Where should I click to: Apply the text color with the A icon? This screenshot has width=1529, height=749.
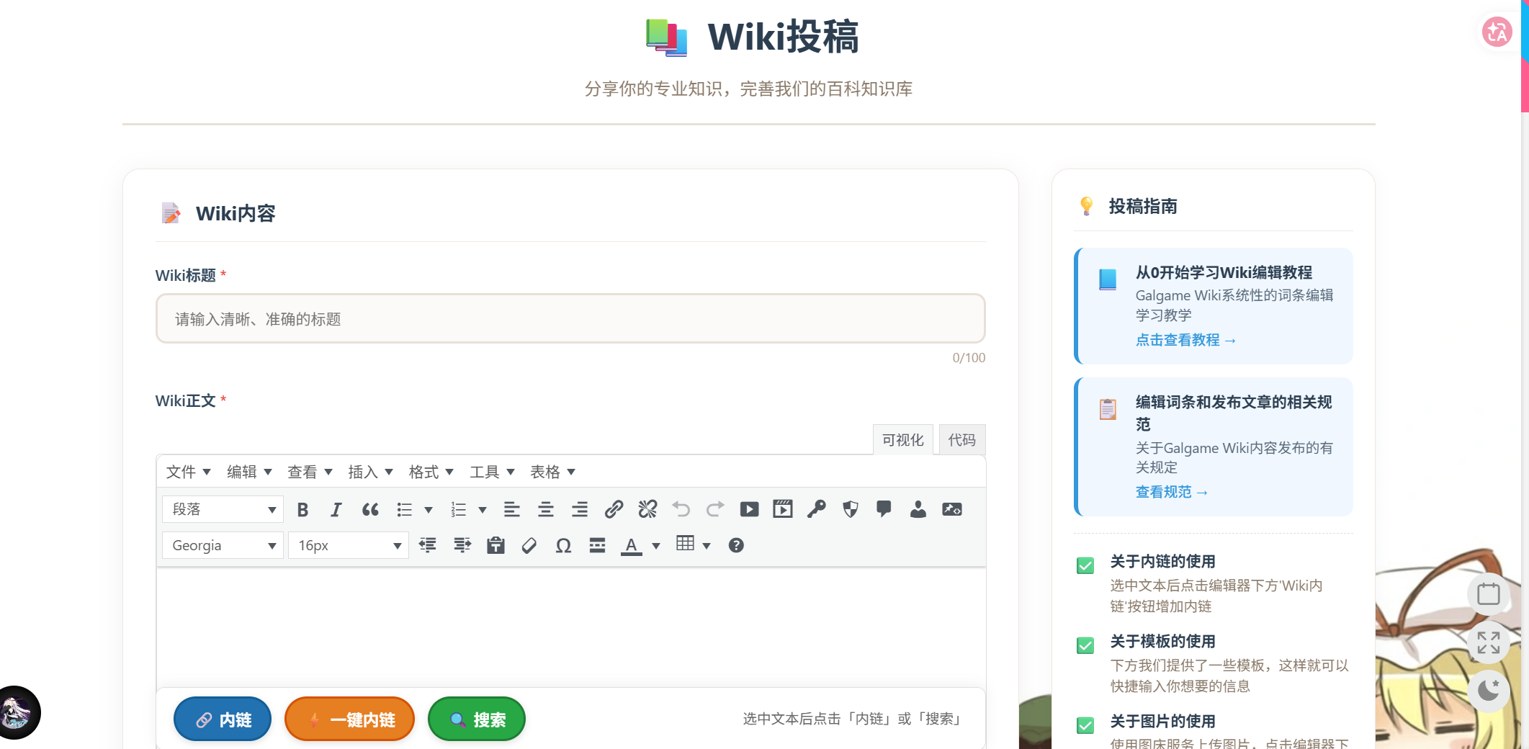(632, 546)
